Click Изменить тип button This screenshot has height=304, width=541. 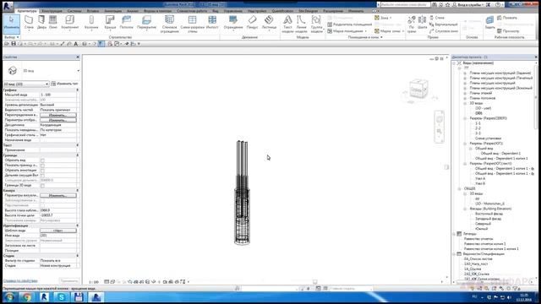click(x=64, y=84)
